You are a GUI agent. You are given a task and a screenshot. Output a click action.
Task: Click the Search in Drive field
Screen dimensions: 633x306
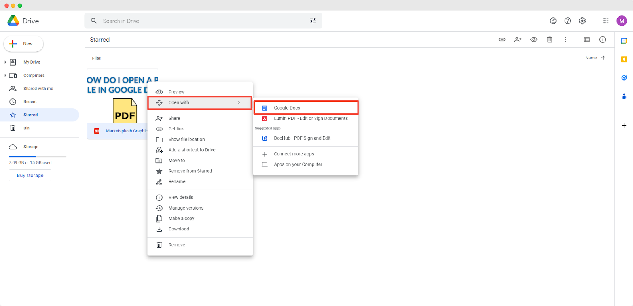pyautogui.click(x=203, y=21)
